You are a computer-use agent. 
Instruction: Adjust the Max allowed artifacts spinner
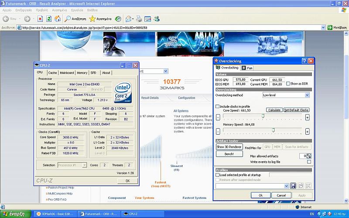click(x=309, y=156)
